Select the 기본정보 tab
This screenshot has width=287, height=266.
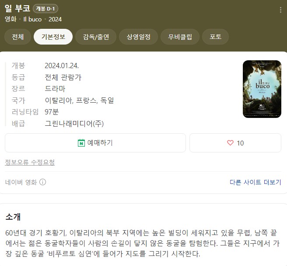click(53, 37)
